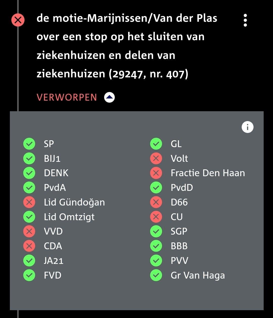Click the info icon in vote panel
This screenshot has width=273, height=318.
247,127
